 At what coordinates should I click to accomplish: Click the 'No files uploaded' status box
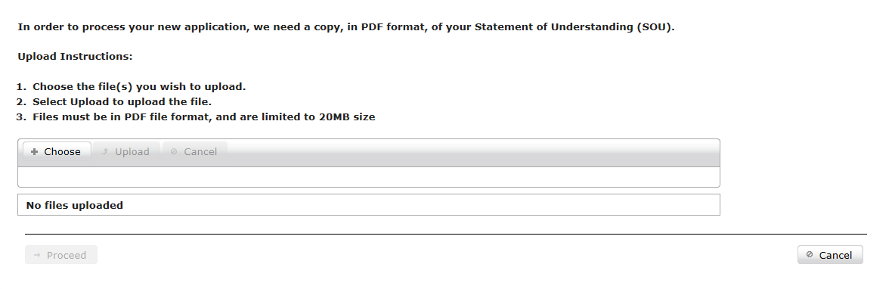[x=369, y=205]
